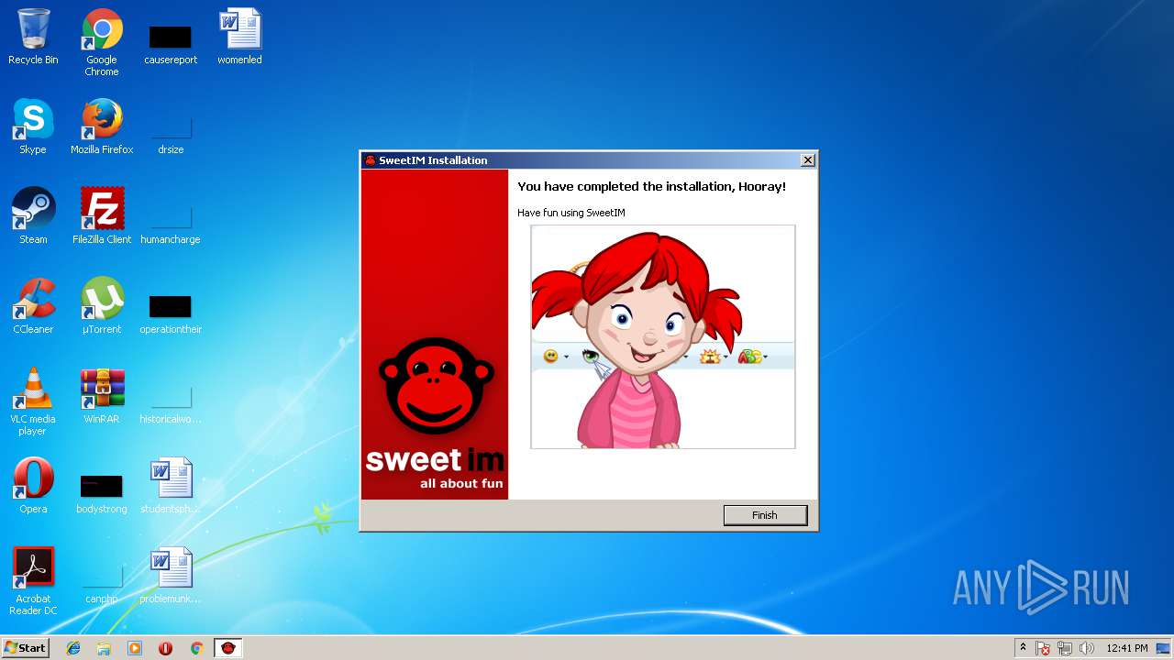Select the womenled Word document
The image size is (1174, 660).
[239, 37]
